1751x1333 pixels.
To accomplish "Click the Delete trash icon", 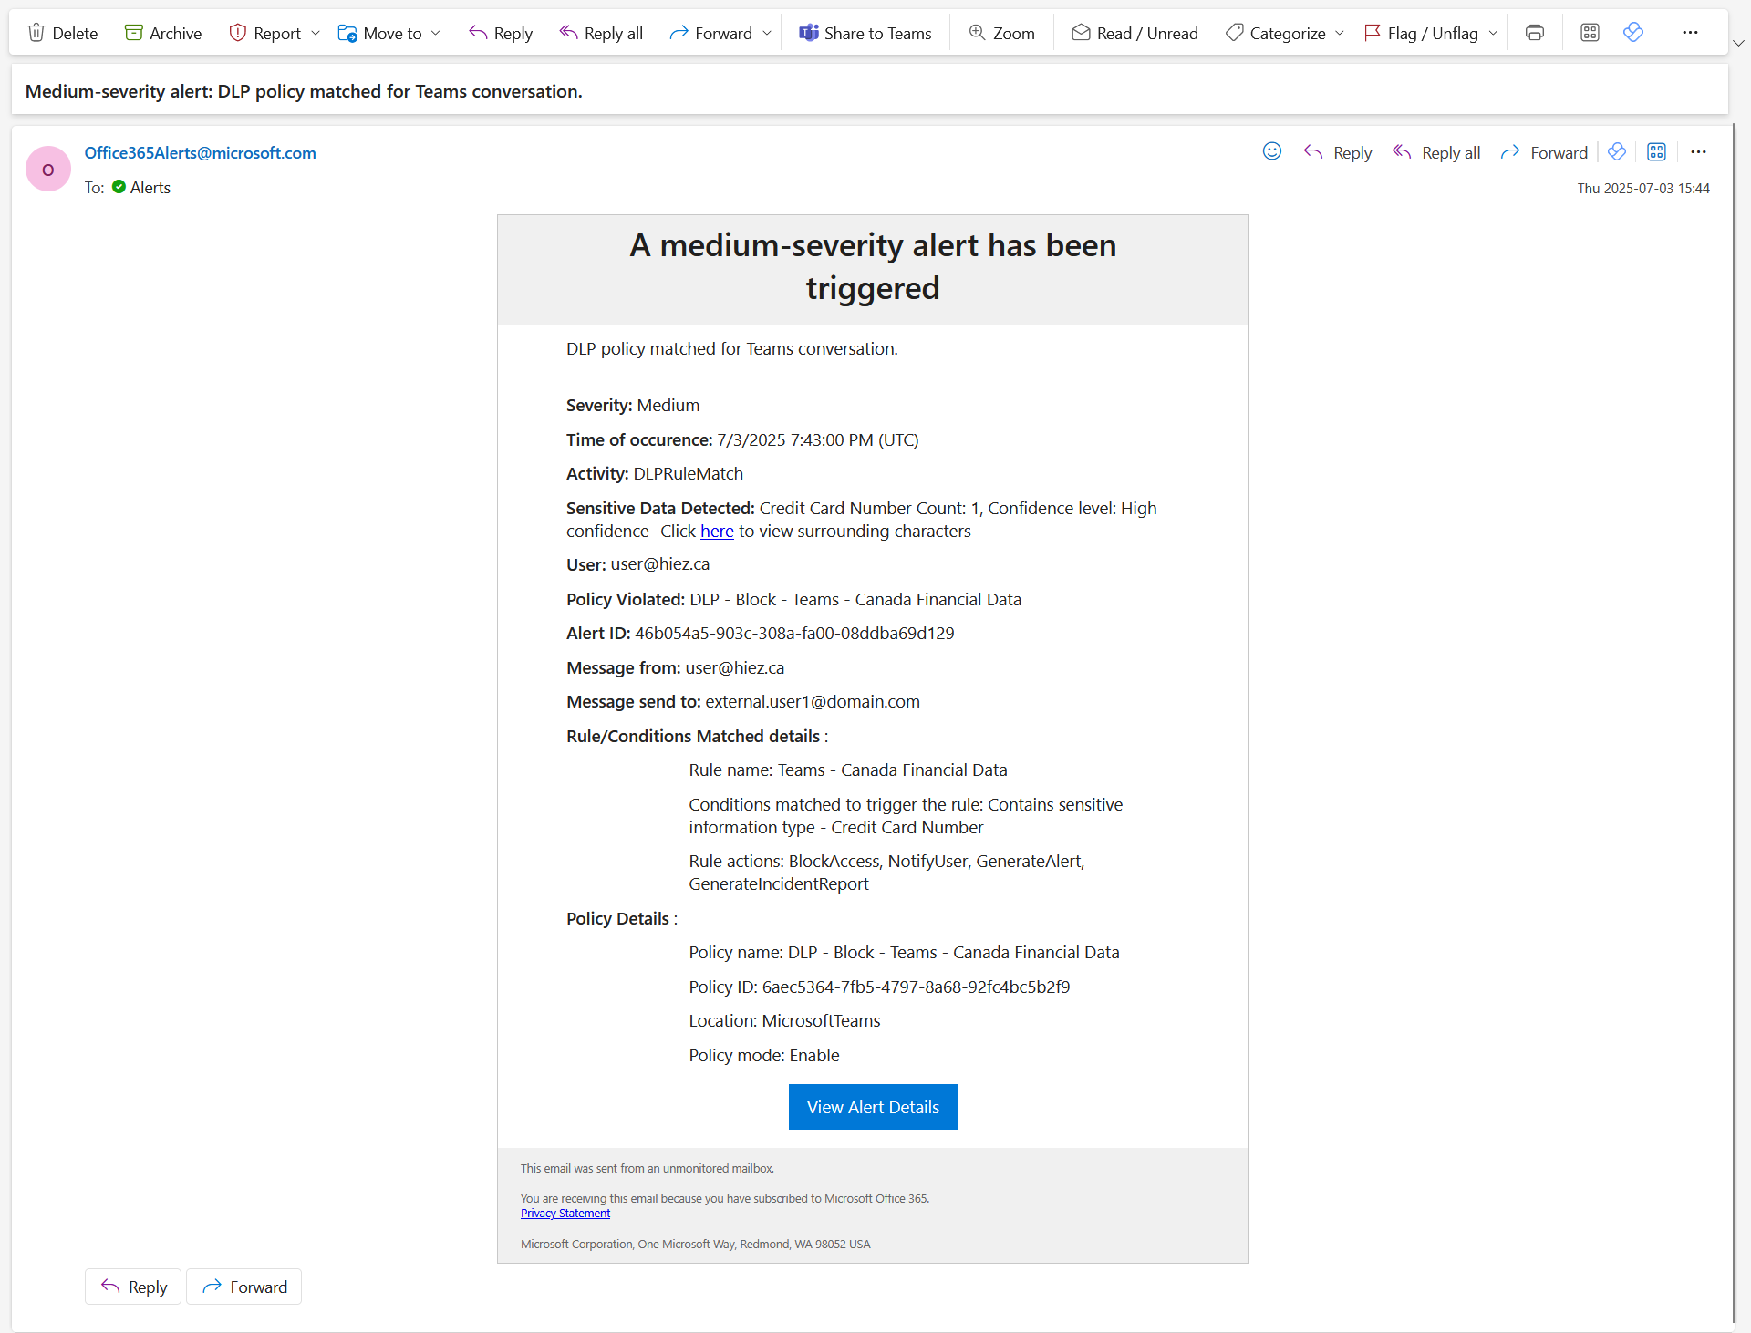I will [36, 33].
